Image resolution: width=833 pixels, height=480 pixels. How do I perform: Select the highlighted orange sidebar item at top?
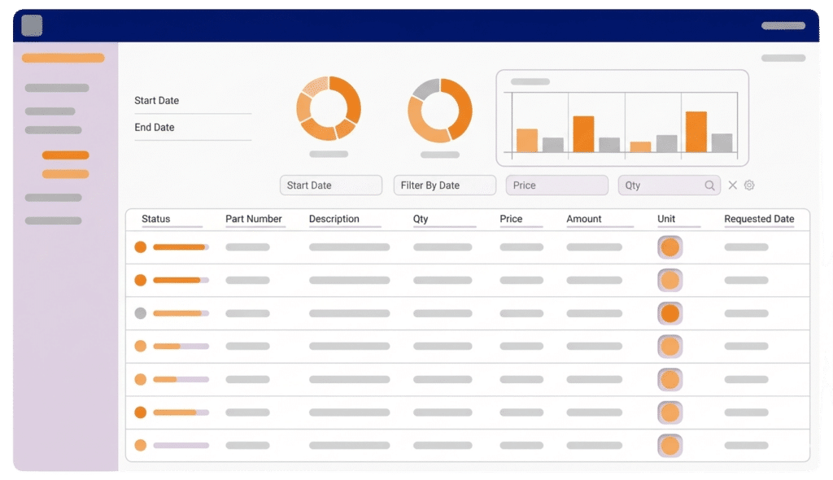coord(63,58)
